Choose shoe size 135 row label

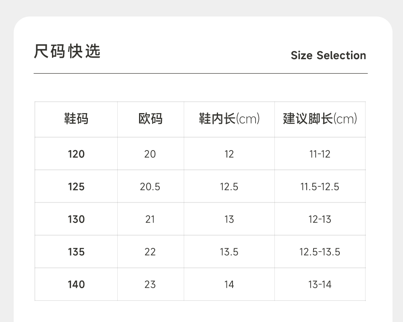(76, 252)
